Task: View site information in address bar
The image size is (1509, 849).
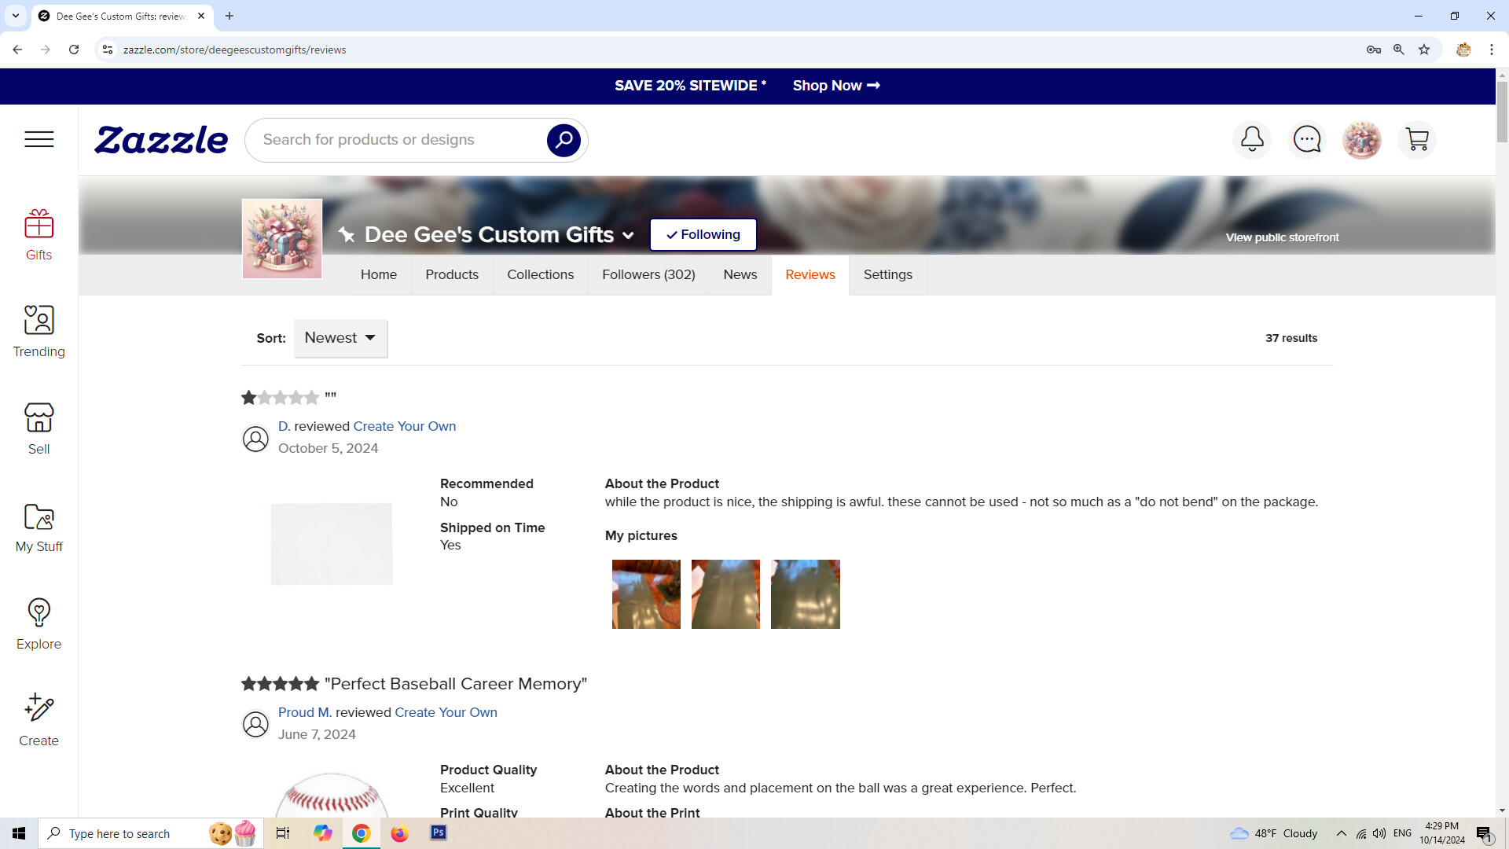Action: coord(108,50)
